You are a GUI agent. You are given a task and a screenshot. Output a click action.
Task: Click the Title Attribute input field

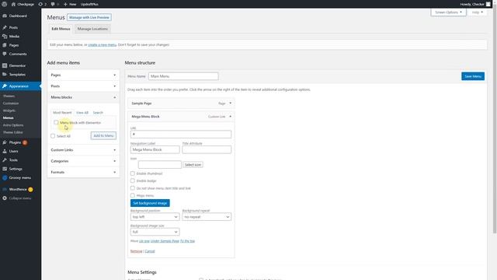pyautogui.click(x=207, y=149)
